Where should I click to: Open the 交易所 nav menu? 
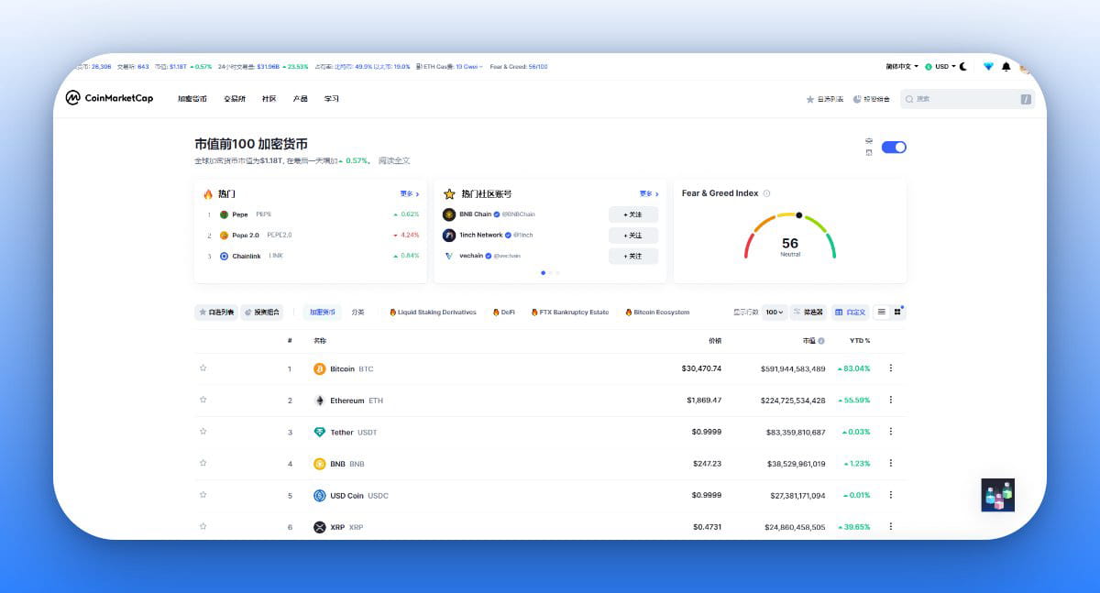(235, 99)
